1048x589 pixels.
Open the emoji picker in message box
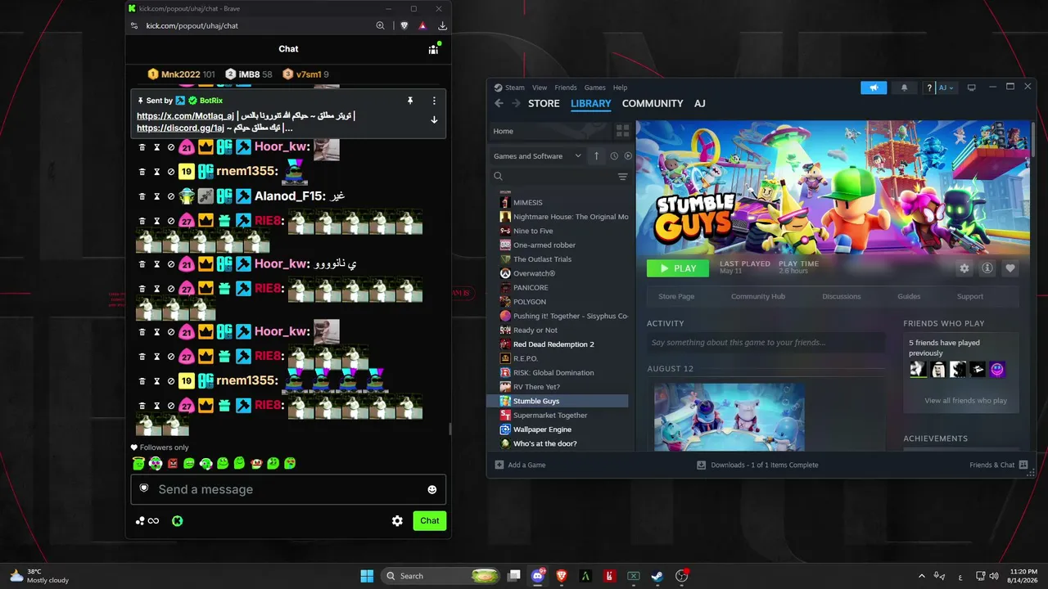431,489
